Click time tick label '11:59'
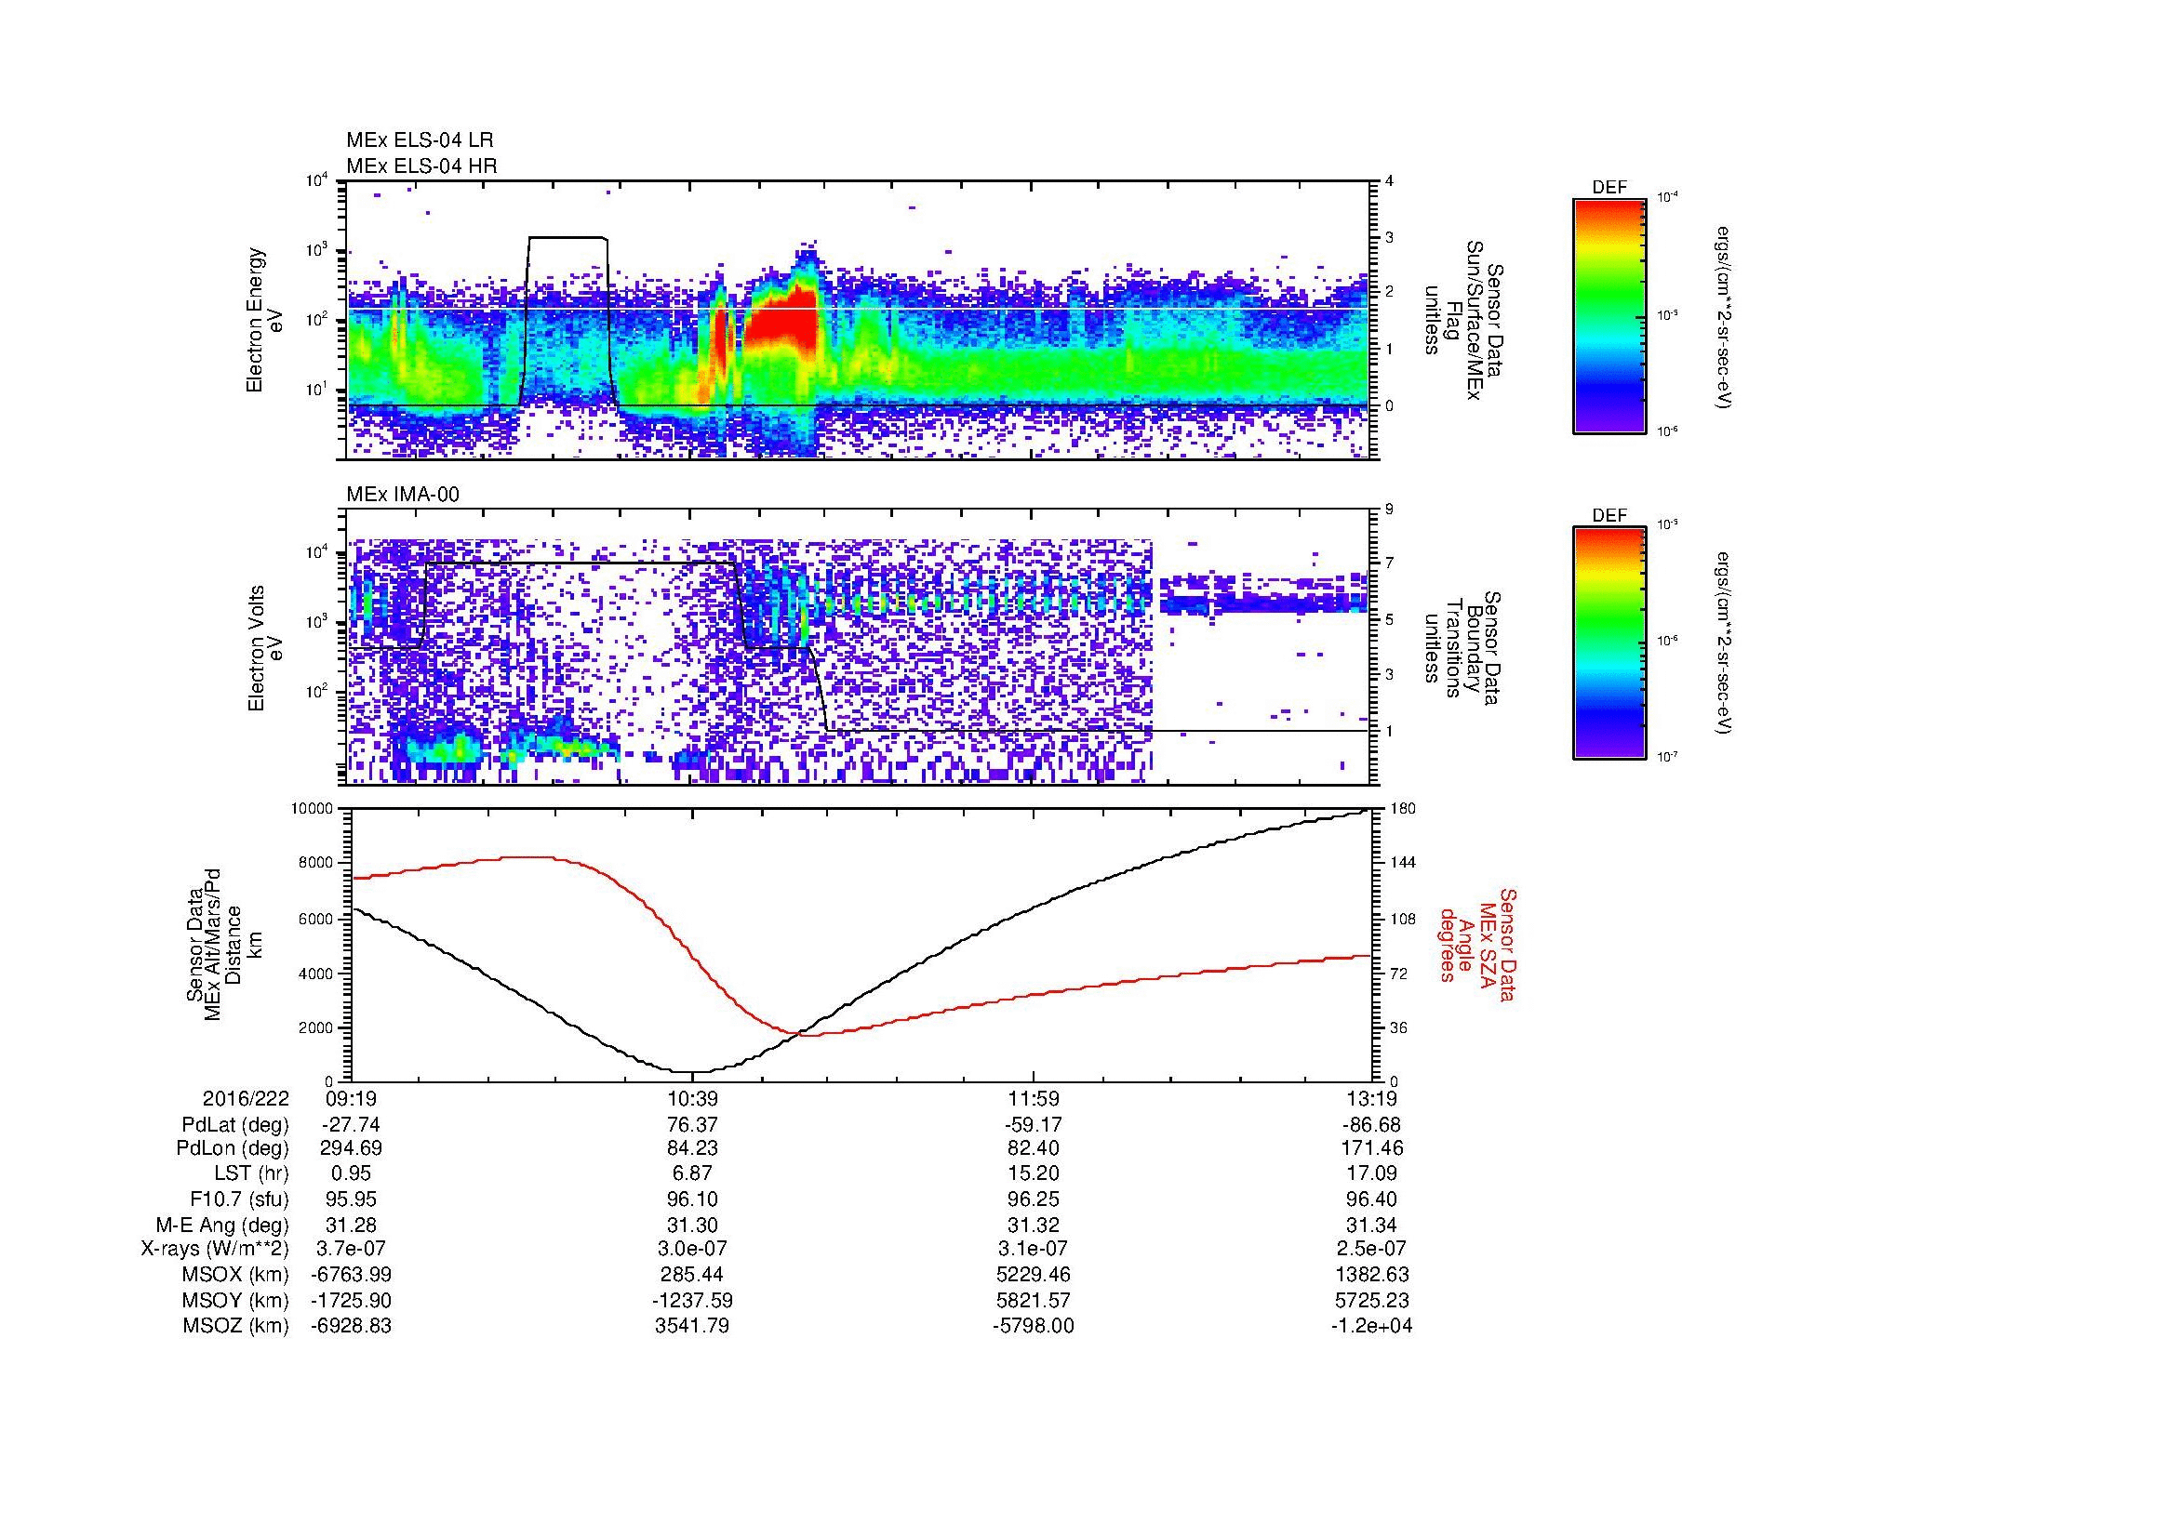The height and width of the screenshot is (1537, 2176). 1033,1098
